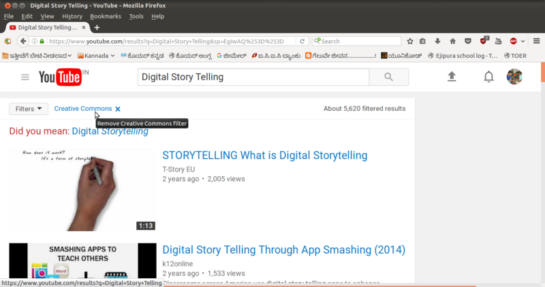Open the TOER bookmark
The width and height of the screenshot is (545, 287).
[x=515, y=56]
